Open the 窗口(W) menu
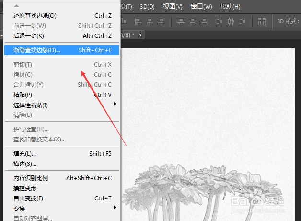The width and height of the screenshot is (301, 221). [x=201, y=7]
